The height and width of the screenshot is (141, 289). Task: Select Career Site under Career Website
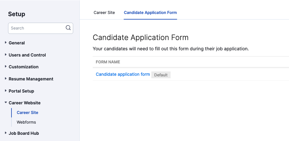28,112
